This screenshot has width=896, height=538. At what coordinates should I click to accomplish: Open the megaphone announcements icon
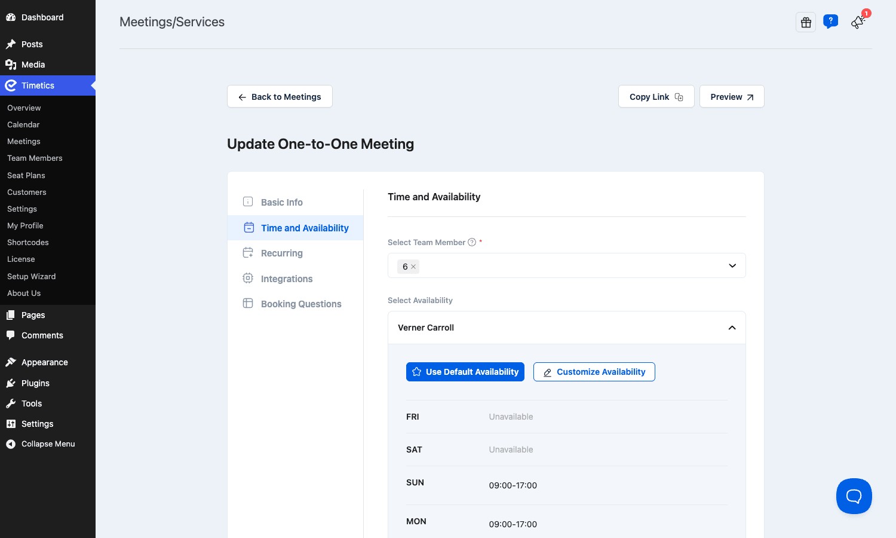(858, 22)
